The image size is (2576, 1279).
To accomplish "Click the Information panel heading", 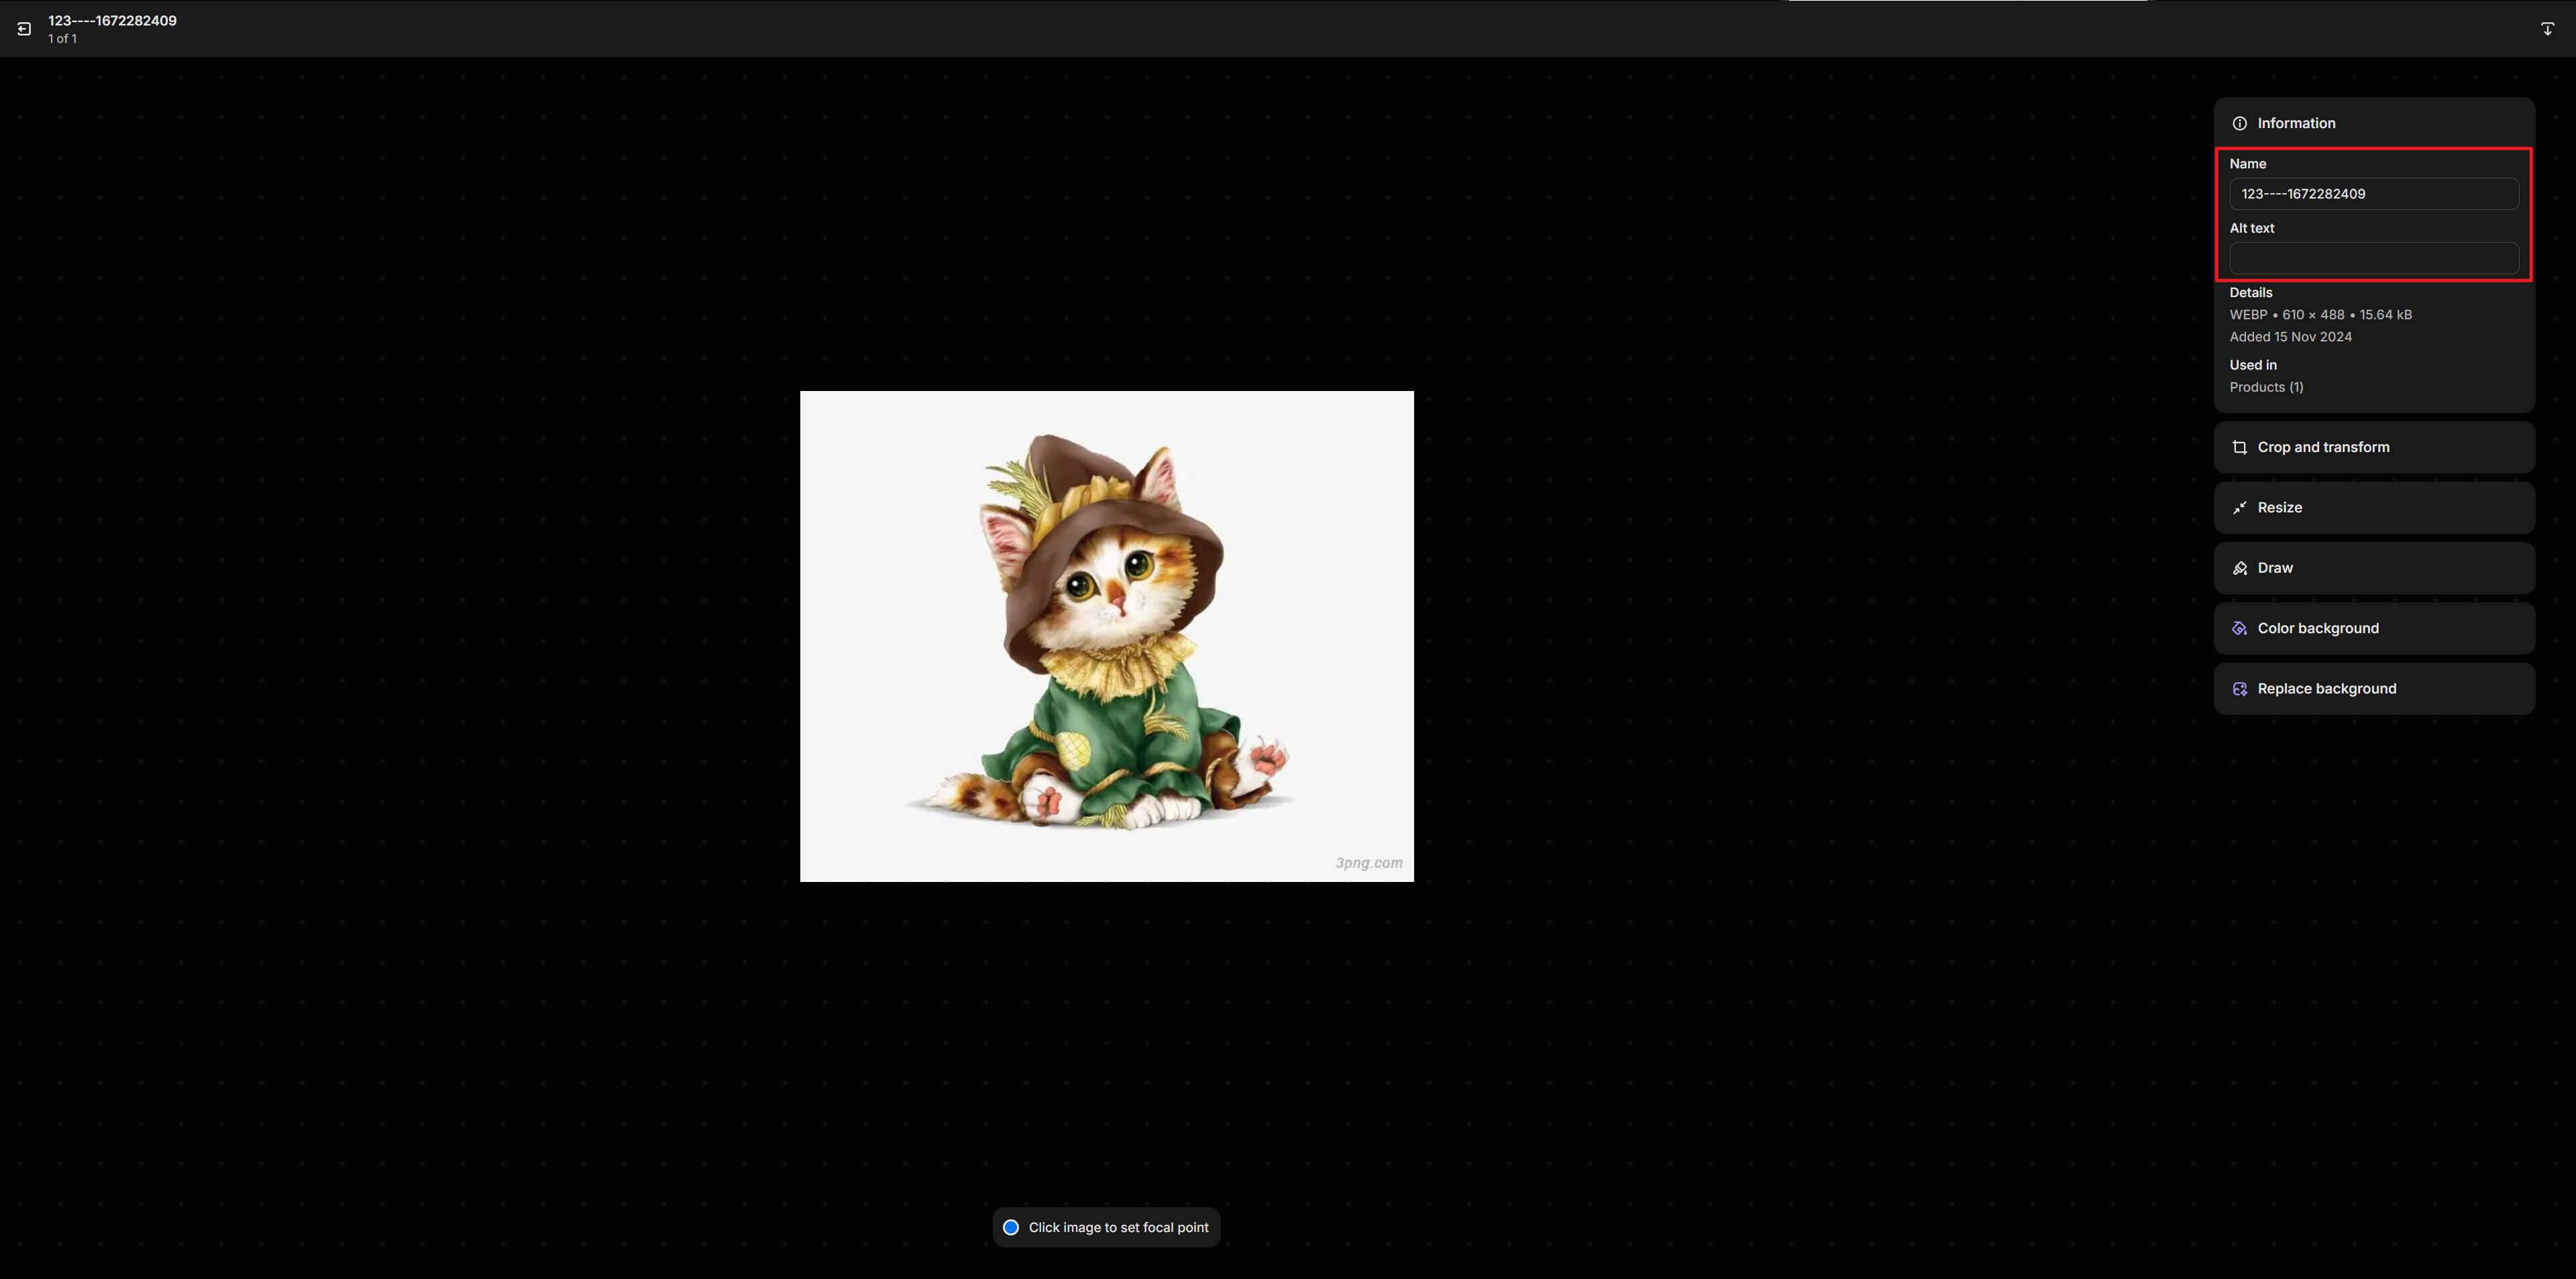I will (x=2296, y=123).
